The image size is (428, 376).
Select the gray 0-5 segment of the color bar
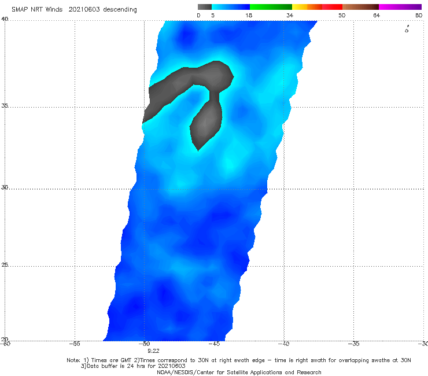(x=205, y=7)
